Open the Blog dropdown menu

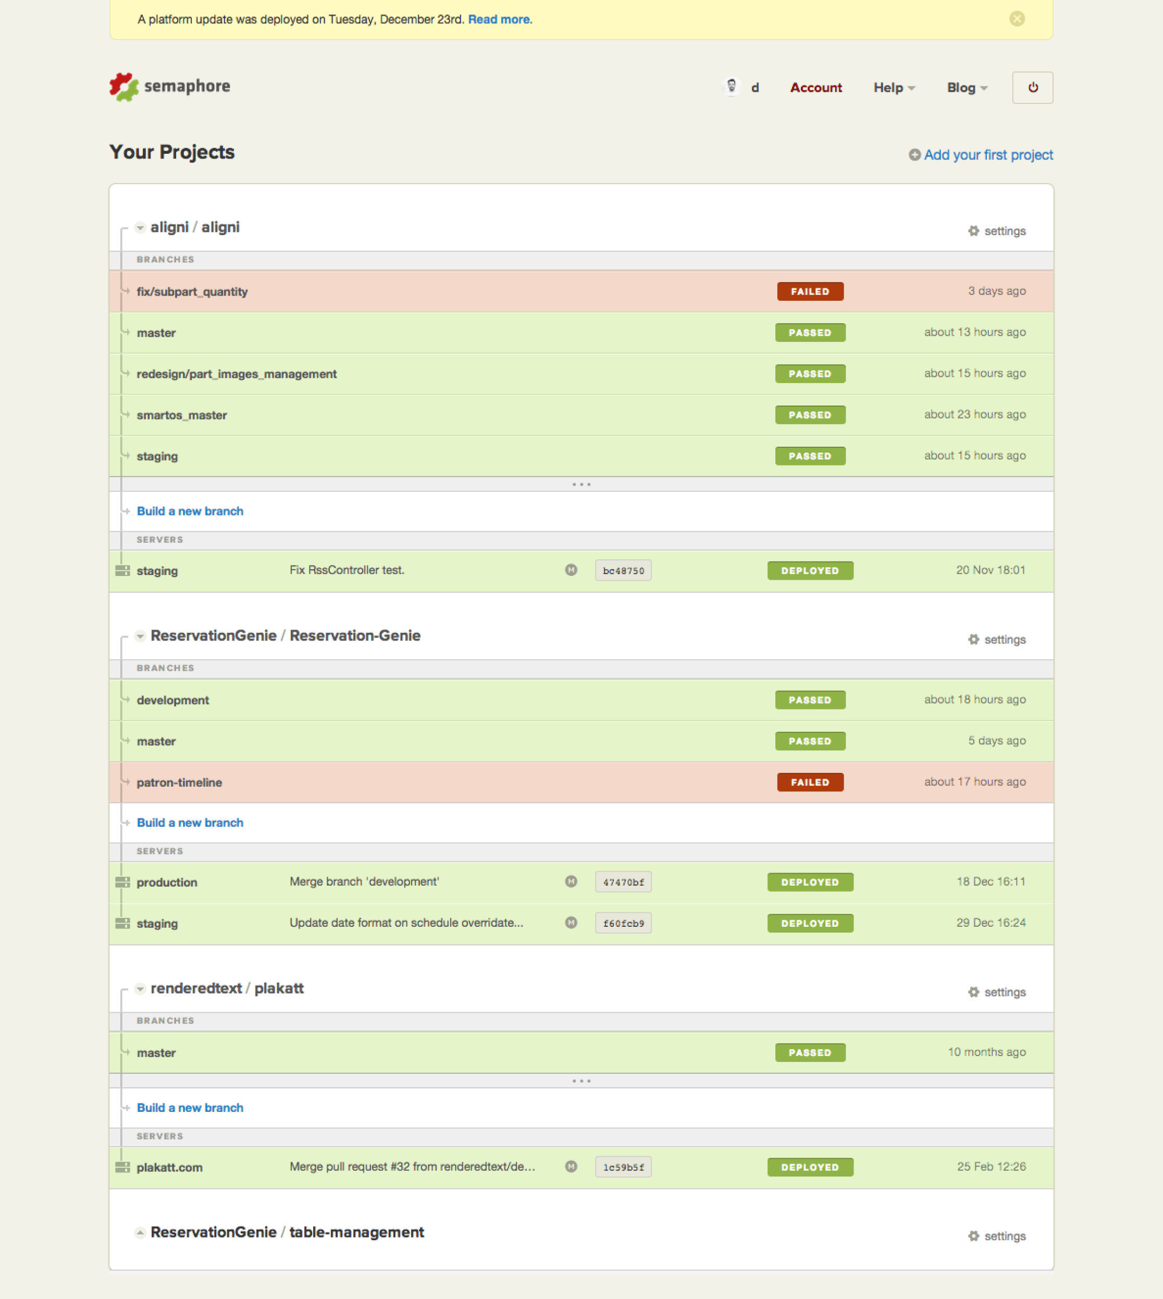966,88
